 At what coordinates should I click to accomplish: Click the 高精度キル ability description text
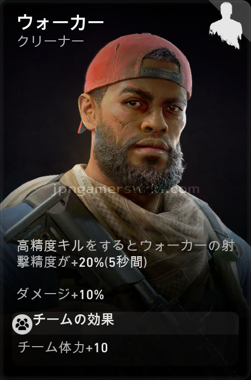(x=126, y=254)
